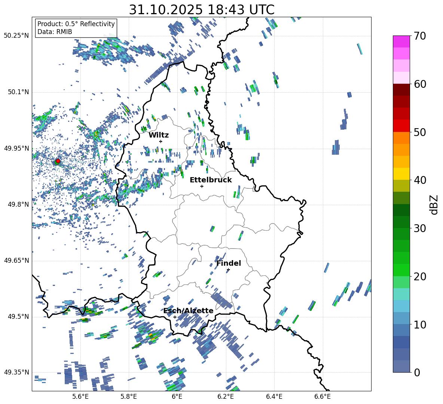Click the 'Esch/Alzette' city label

[x=189, y=311]
